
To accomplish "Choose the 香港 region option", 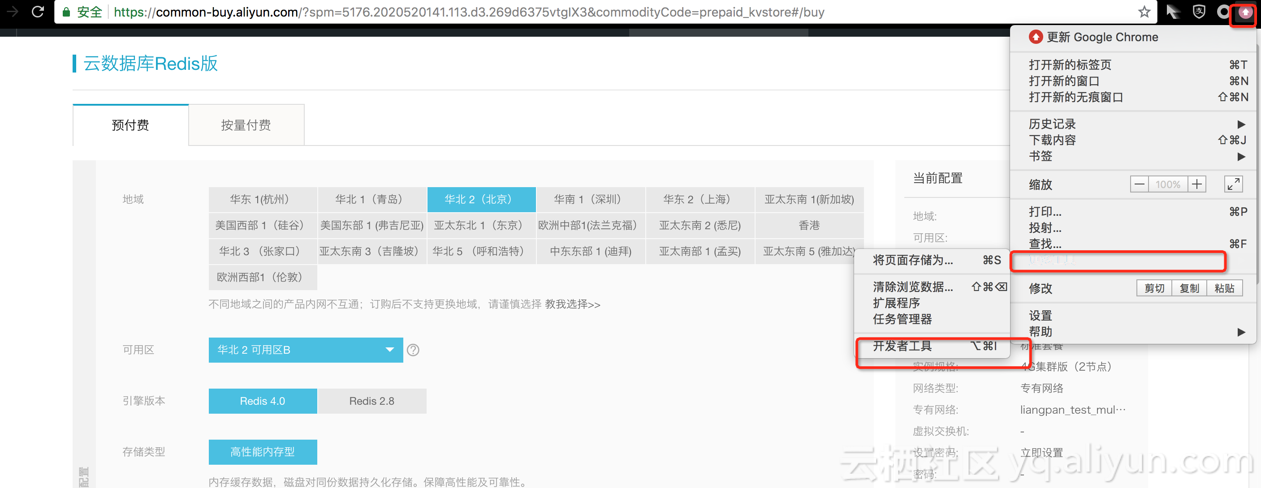I will tap(809, 225).
